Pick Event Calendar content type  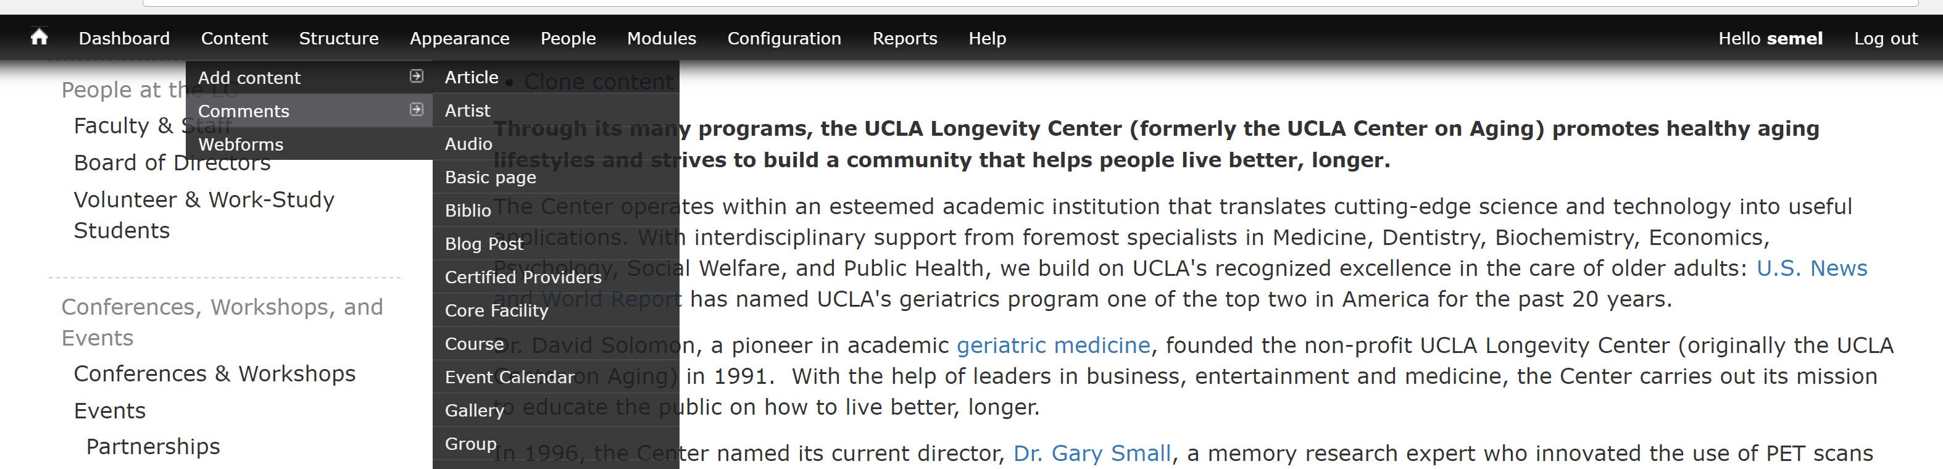509,377
